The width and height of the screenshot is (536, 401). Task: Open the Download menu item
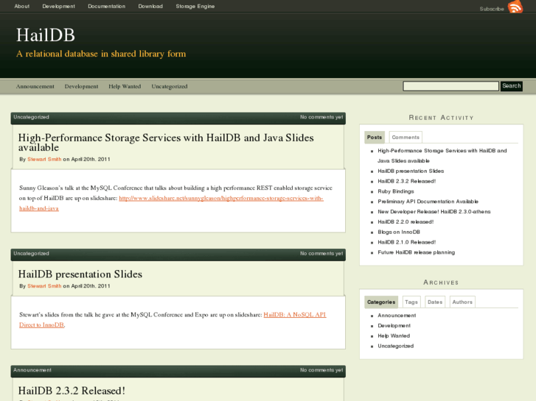[150, 6]
